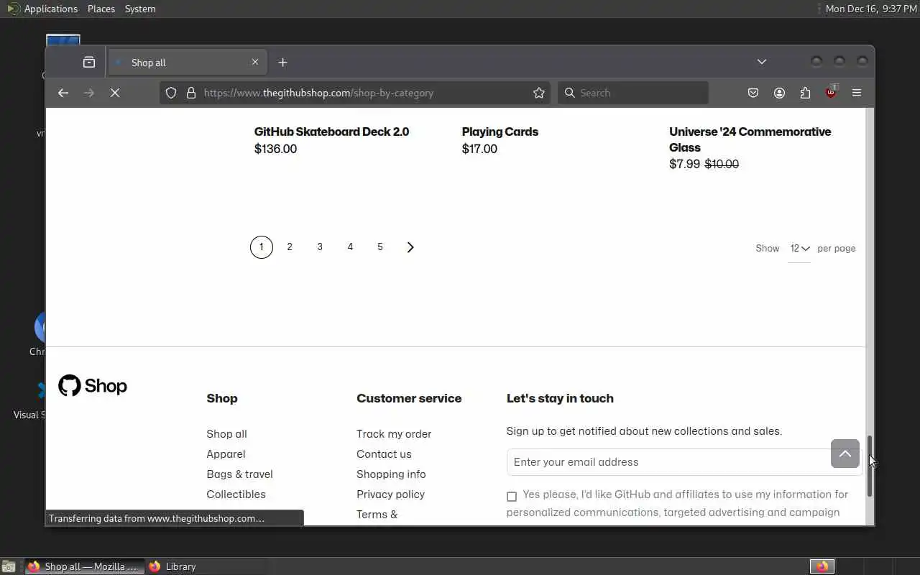Close the Shop all tab
The width and height of the screenshot is (920, 575).
(x=254, y=63)
